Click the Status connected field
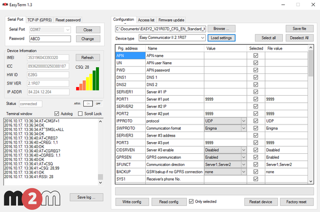The width and height of the screenshot is (320, 212). 30,104
